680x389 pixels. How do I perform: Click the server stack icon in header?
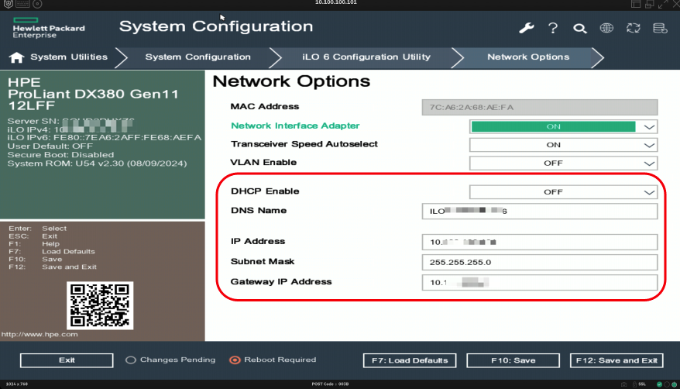pyautogui.click(x=660, y=28)
